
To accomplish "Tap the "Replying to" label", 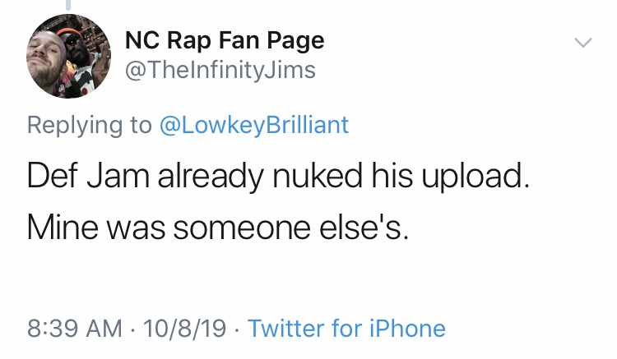I will 90,125.
